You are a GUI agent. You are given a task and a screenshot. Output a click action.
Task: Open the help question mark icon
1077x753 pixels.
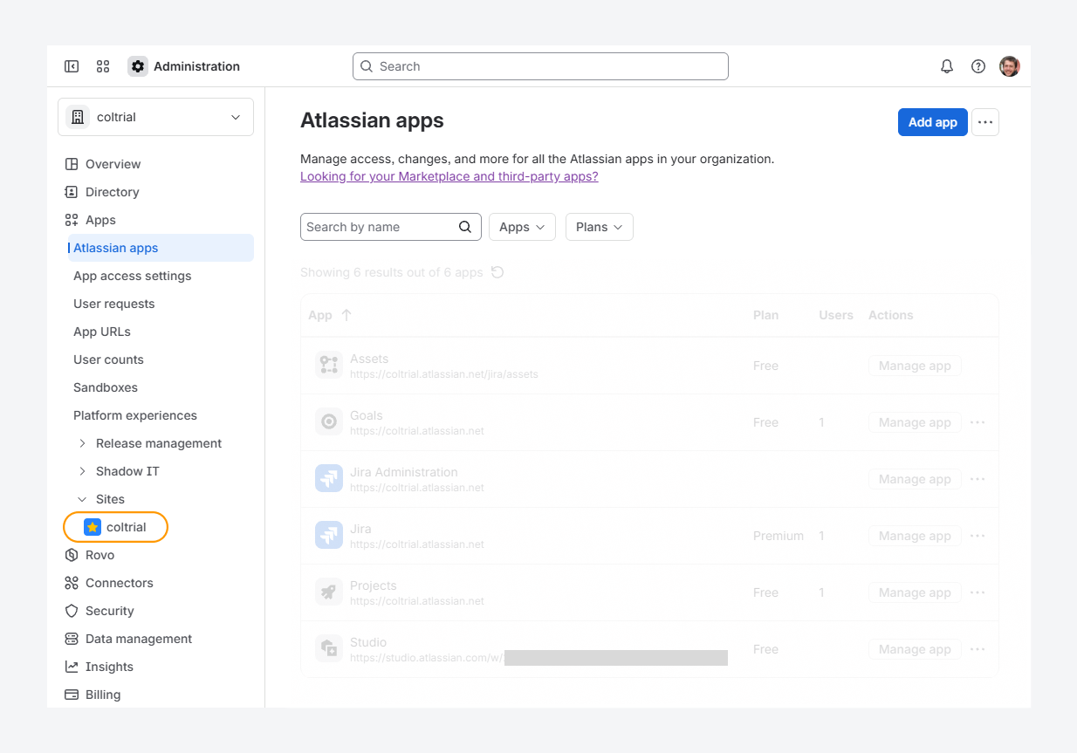978,66
